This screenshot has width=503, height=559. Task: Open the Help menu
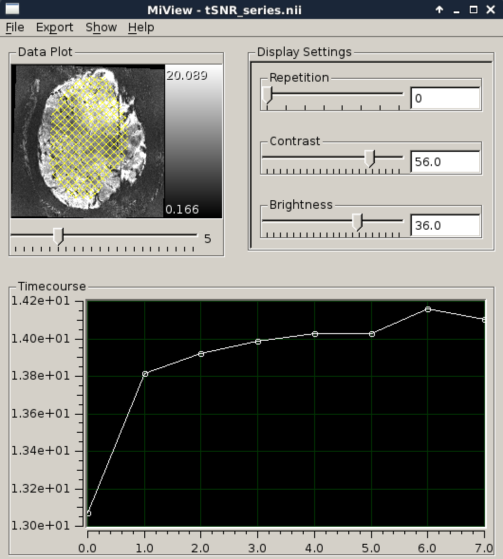pos(141,28)
